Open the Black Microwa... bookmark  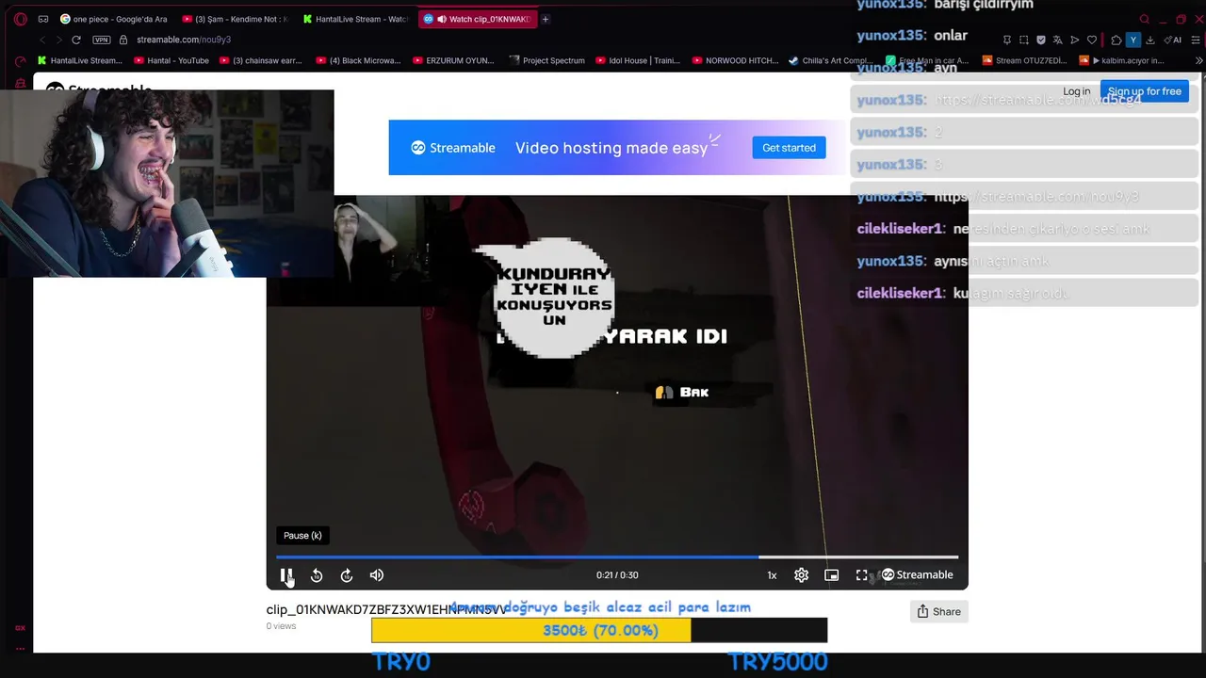click(x=359, y=60)
